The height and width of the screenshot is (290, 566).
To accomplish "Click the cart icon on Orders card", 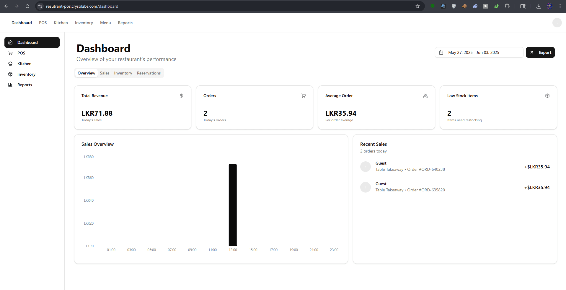I will [304, 96].
